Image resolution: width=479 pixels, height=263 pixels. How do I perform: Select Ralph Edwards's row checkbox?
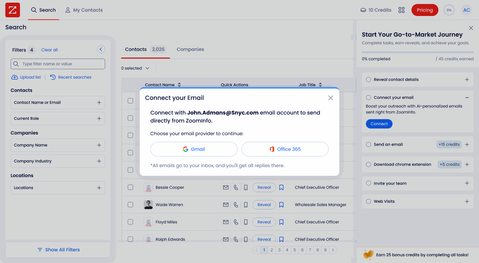click(x=130, y=239)
